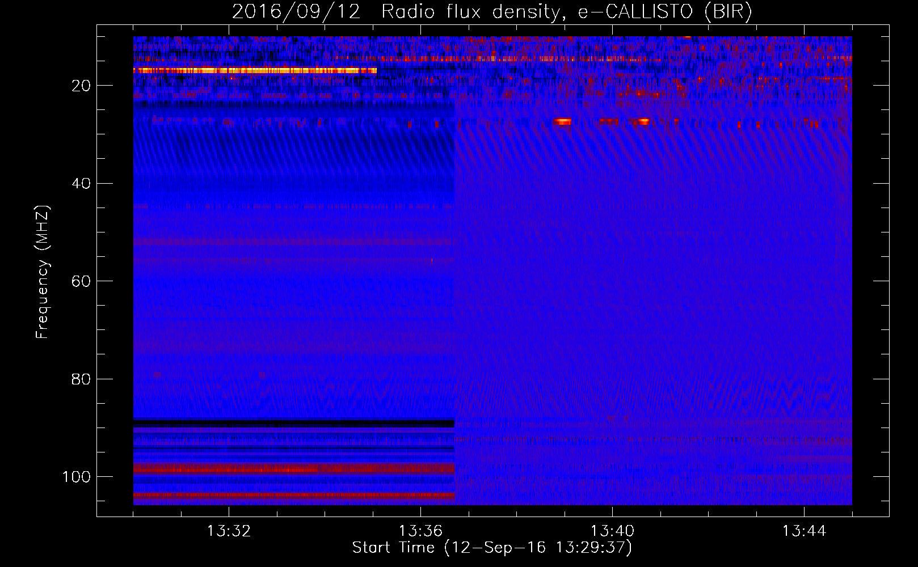Screen dimensions: 918x567
Task: Click the 13:44 time tick label
Action: tap(804, 531)
